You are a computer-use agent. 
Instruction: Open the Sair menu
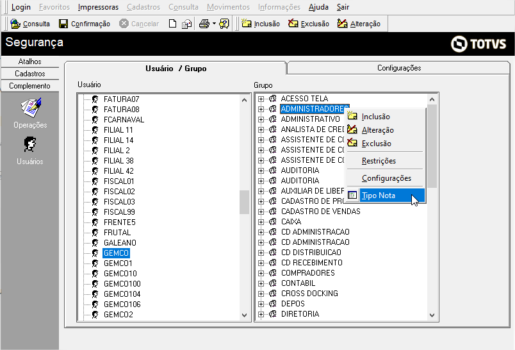coord(343,7)
